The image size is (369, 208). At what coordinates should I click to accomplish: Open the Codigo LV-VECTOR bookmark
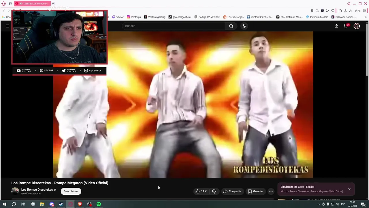tap(207, 17)
